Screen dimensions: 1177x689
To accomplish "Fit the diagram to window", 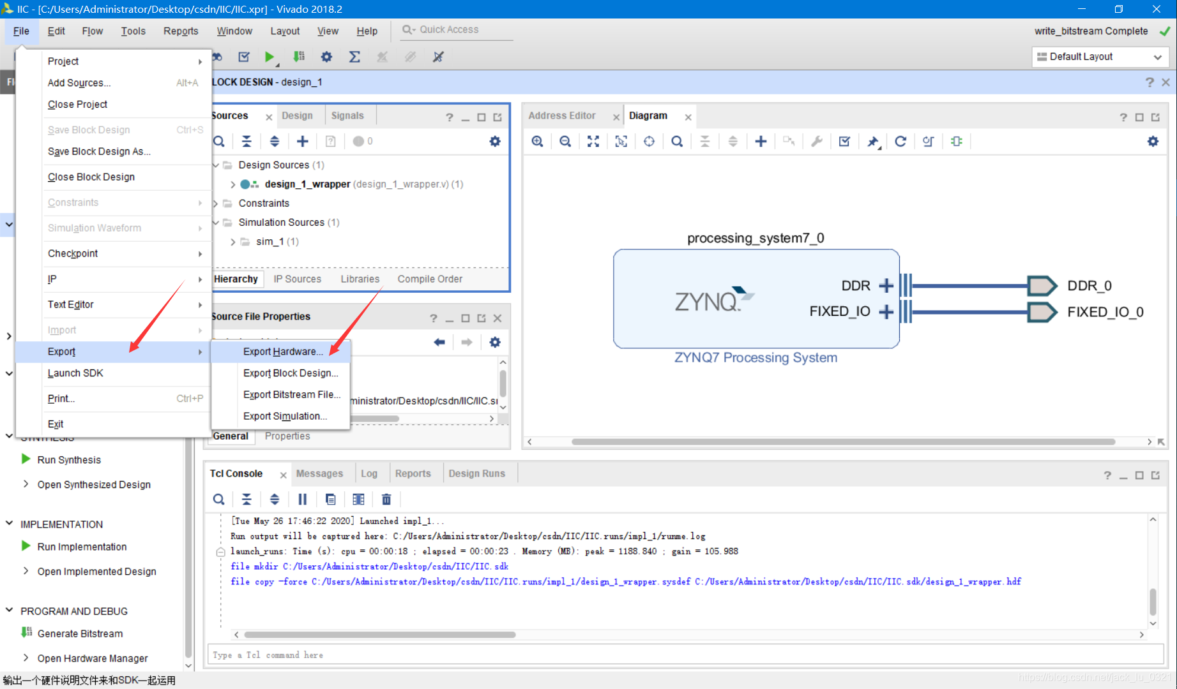I will (x=593, y=141).
